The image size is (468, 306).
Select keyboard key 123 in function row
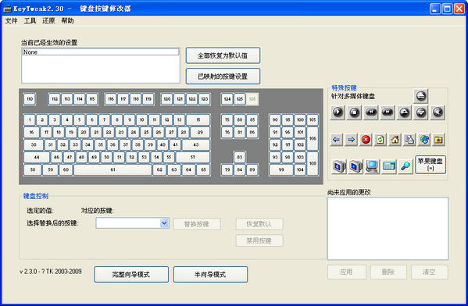(x=205, y=99)
